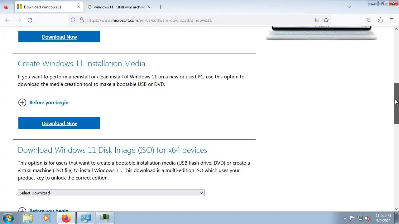Open the Save to Pocket icon
The height and width of the screenshot is (224, 399).
pyautogui.click(x=369, y=20)
